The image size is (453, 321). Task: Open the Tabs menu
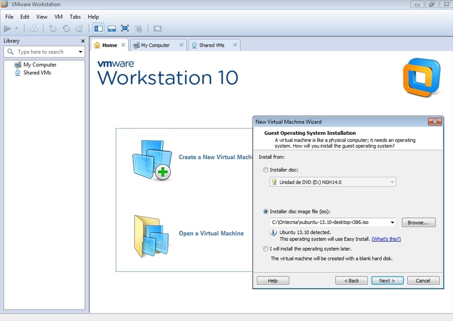pyautogui.click(x=75, y=17)
